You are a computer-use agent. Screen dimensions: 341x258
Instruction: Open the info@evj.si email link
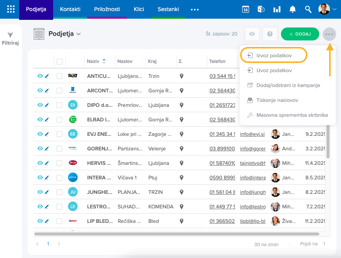tap(252, 134)
